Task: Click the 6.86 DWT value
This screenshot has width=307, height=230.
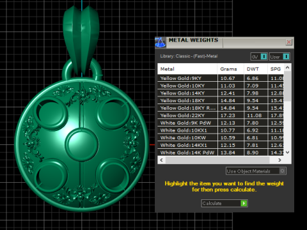Action: [x=253, y=78]
